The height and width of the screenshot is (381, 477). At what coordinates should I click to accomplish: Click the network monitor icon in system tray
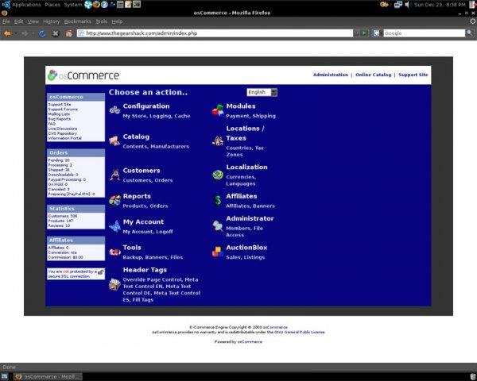point(398,5)
